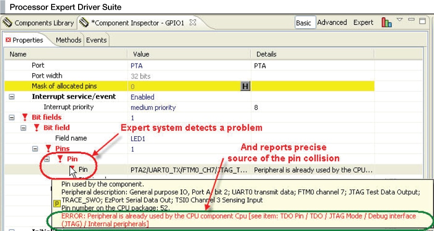The width and height of the screenshot is (434, 231).
Task: Open the view menu triangle icon
Action: [400, 20]
